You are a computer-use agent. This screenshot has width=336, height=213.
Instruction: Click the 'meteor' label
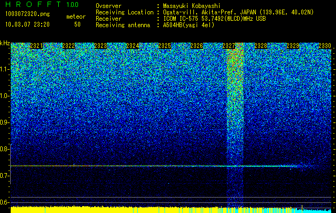tap(76, 17)
